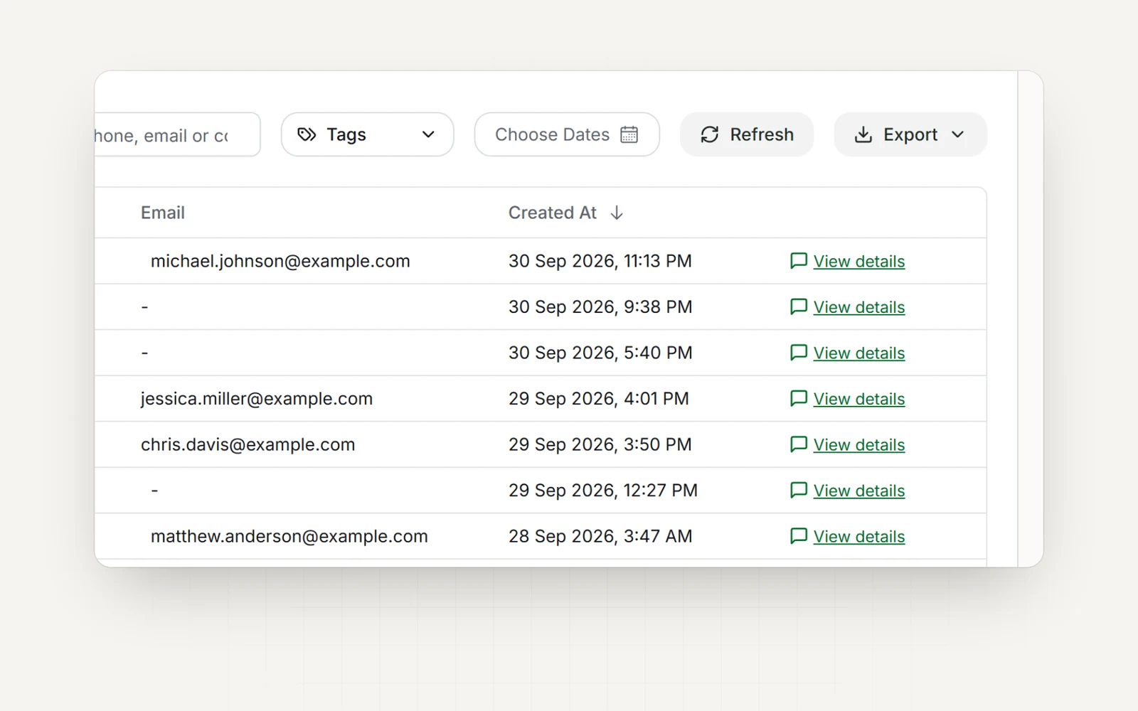Click chat icon for 5:40 PM row
1138x711 pixels.
click(x=799, y=353)
